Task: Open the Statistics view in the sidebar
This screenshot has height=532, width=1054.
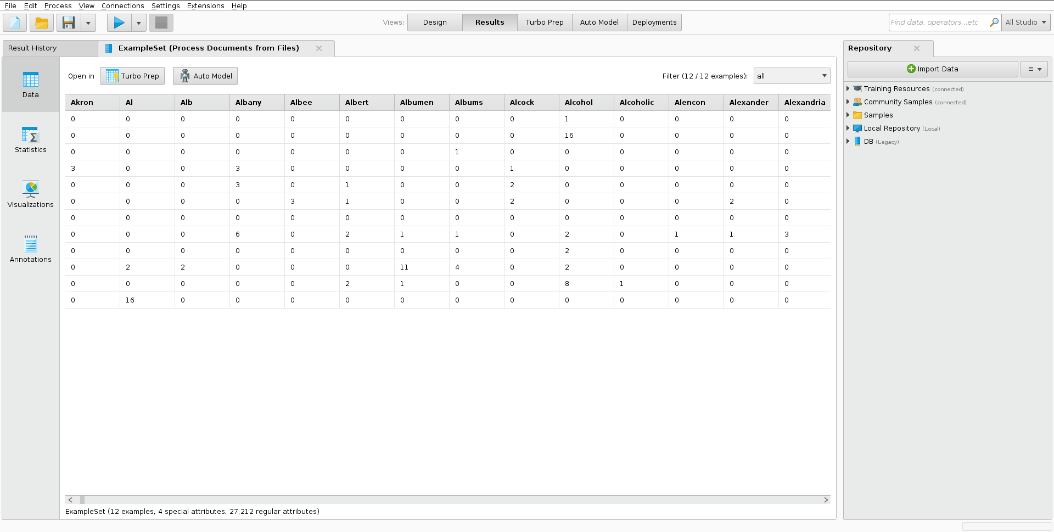Action: [31, 140]
